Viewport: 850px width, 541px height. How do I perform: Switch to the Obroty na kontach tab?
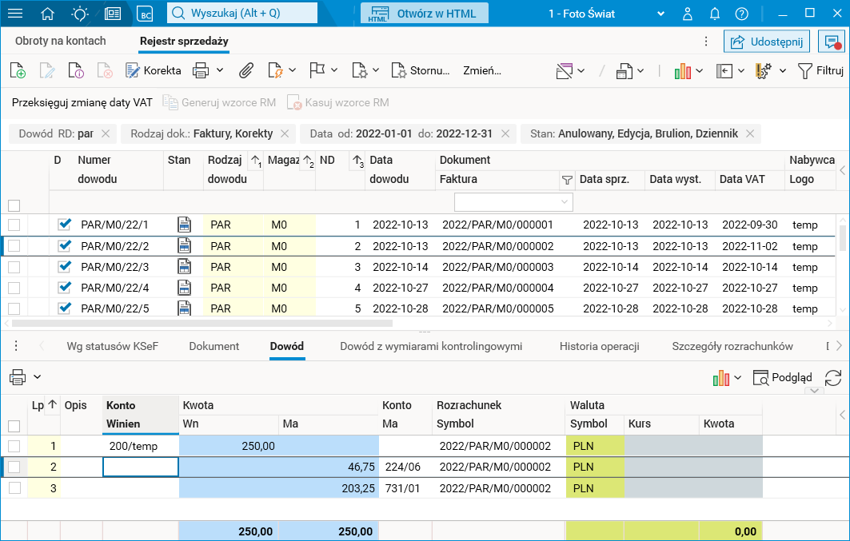click(x=60, y=41)
